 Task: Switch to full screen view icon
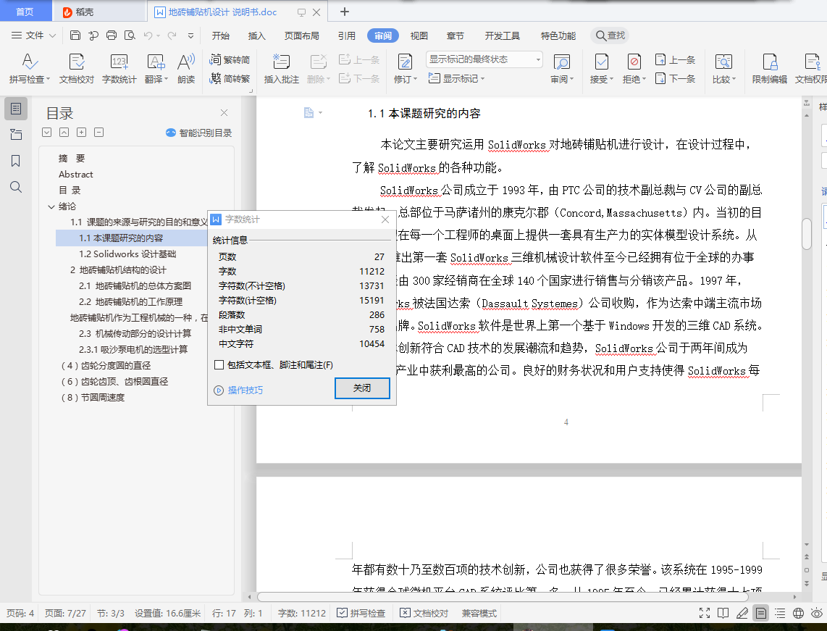(705, 613)
